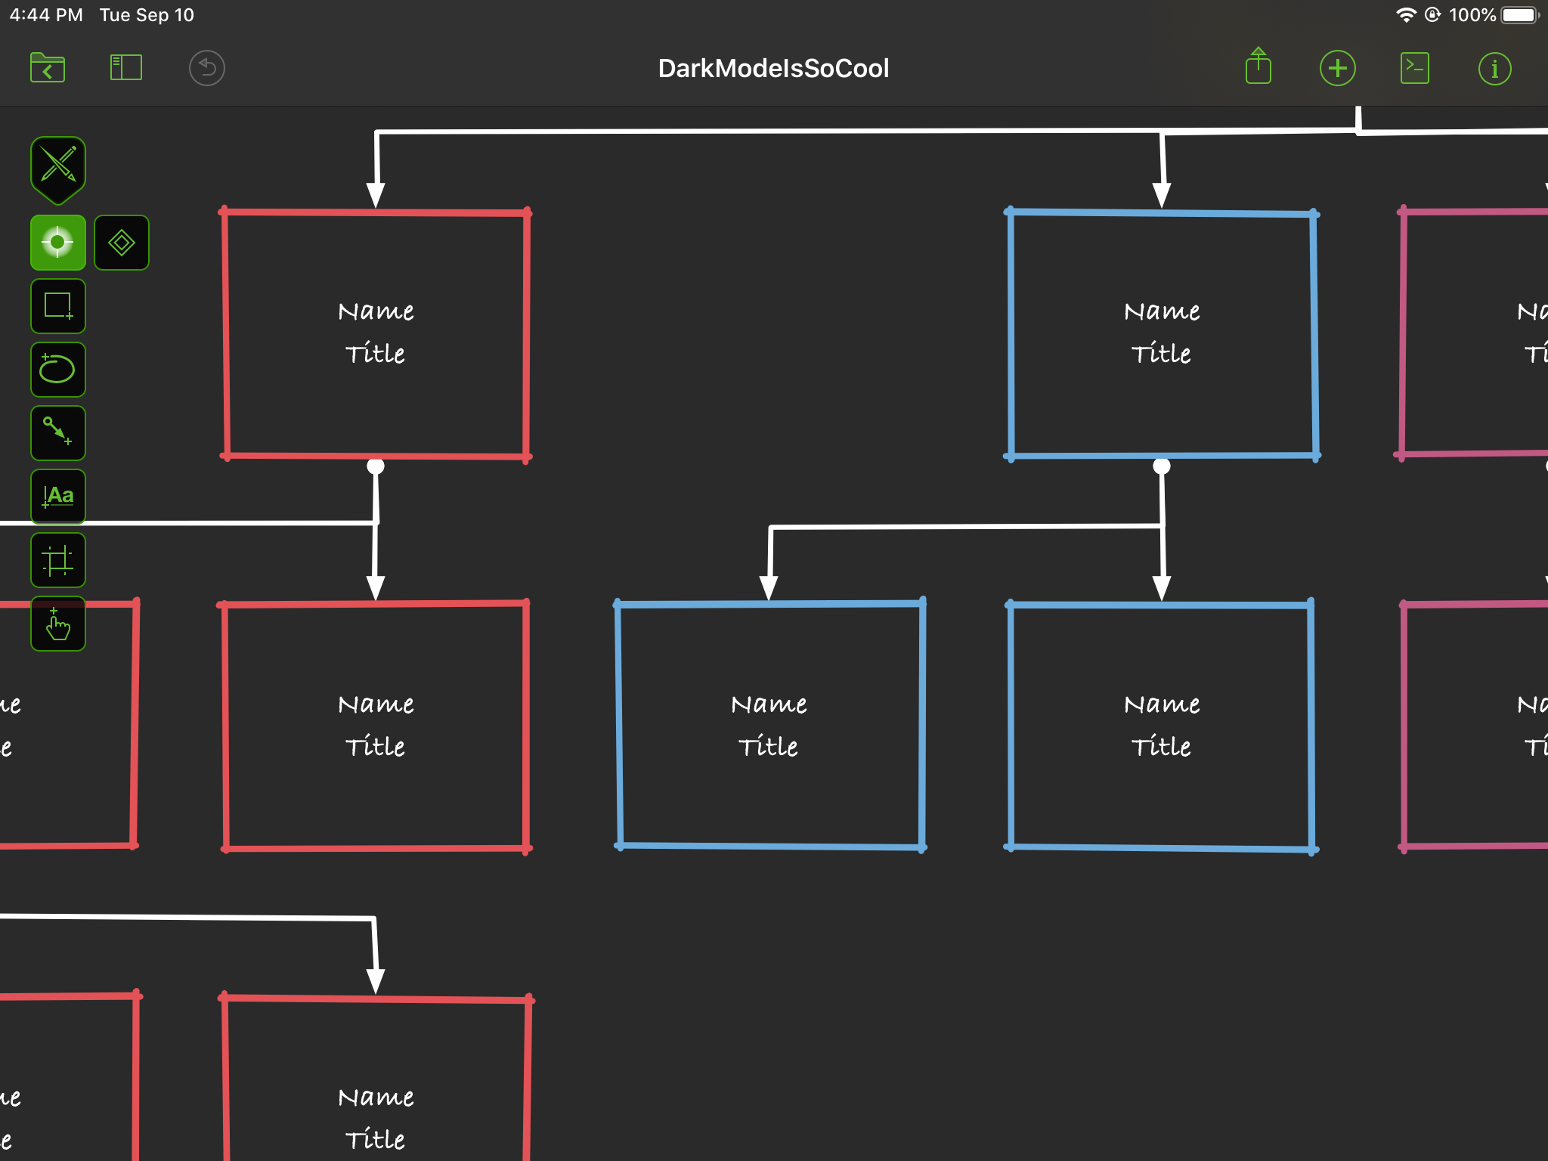This screenshot has height=1161, width=1548.
Task: Select the Text Aa tool
Action: coord(58,497)
